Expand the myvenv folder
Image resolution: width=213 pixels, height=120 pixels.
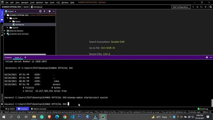click(x=8, y=28)
